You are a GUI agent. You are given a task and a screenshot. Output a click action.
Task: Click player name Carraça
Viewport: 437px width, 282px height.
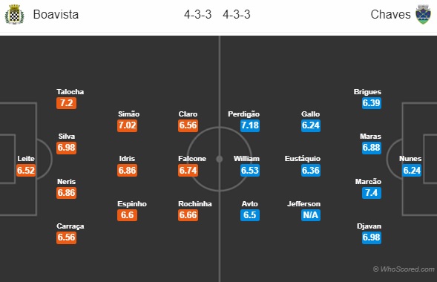pos(70,226)
